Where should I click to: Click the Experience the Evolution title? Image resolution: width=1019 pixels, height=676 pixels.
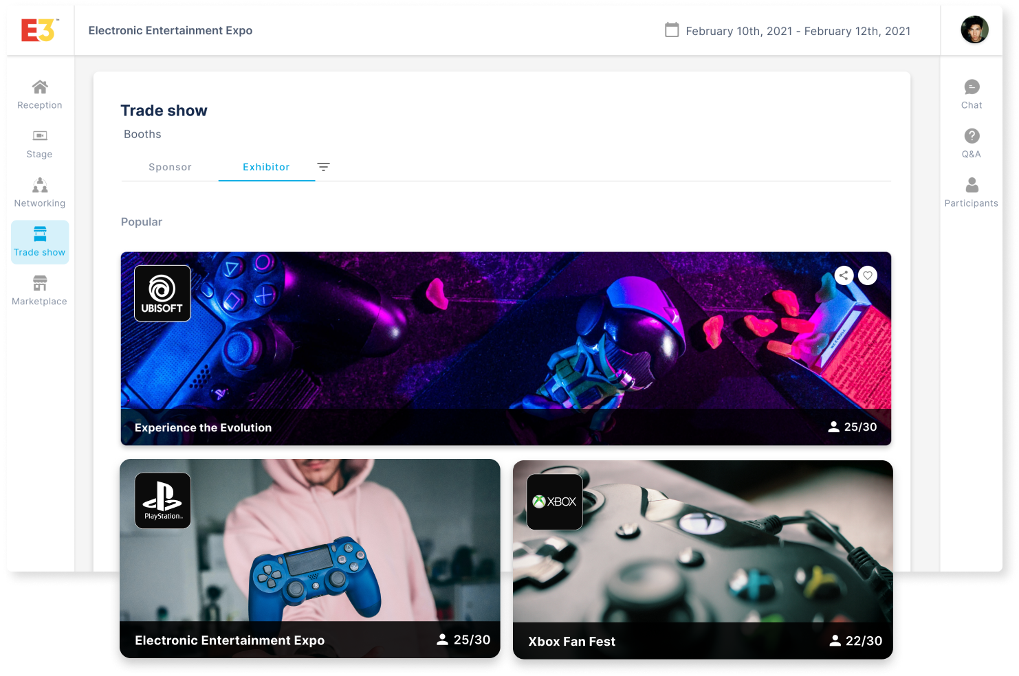tap(204, 427)
